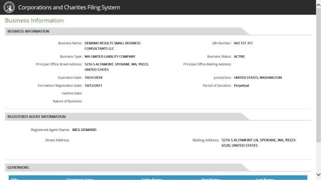Click the Jurisdiction label

[x=222, y=77]
